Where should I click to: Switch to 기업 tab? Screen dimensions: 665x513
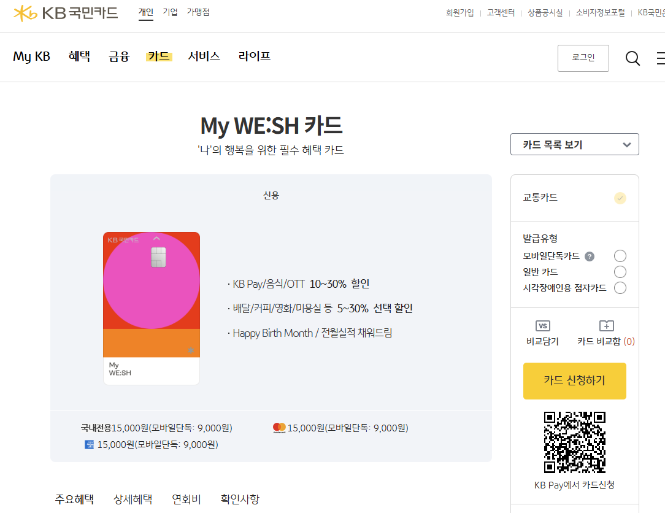pyautogui.click(x=170, y=12)
